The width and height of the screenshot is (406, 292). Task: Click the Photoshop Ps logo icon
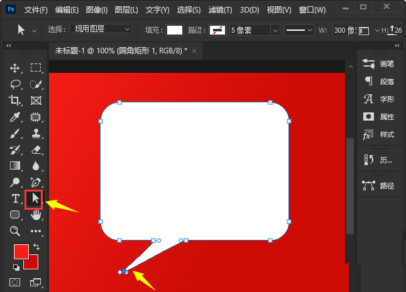(11, 9)
